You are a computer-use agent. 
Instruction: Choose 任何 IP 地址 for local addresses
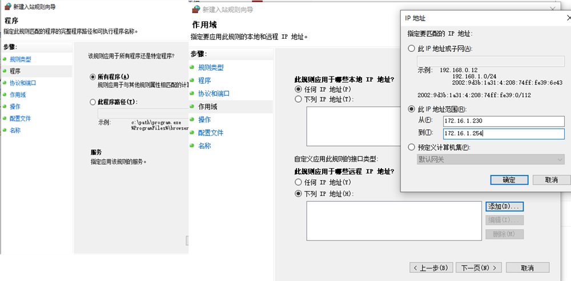tap(297, 89)
